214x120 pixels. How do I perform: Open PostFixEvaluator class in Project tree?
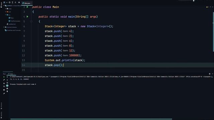pos(14,21)
